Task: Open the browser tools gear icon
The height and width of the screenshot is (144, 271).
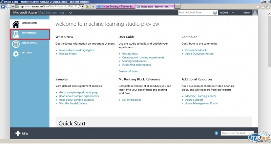Action: [x=268, y=7]
